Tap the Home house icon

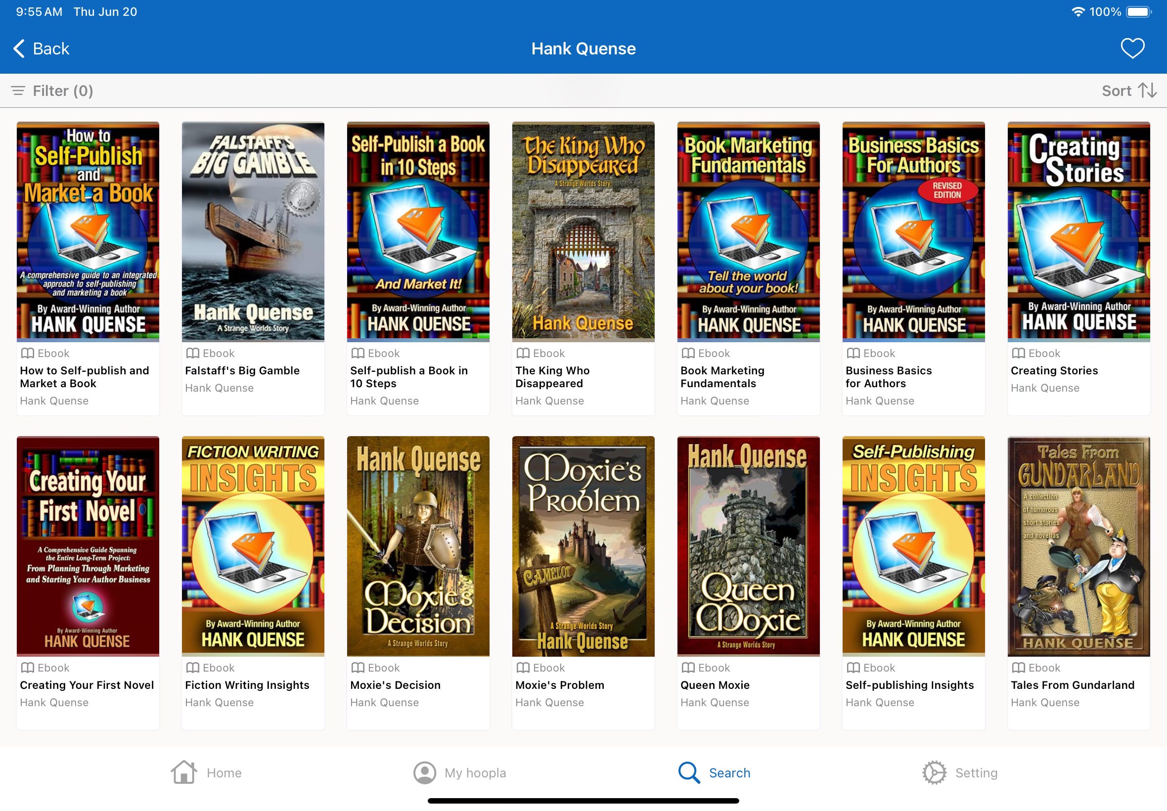click(183, 772)
